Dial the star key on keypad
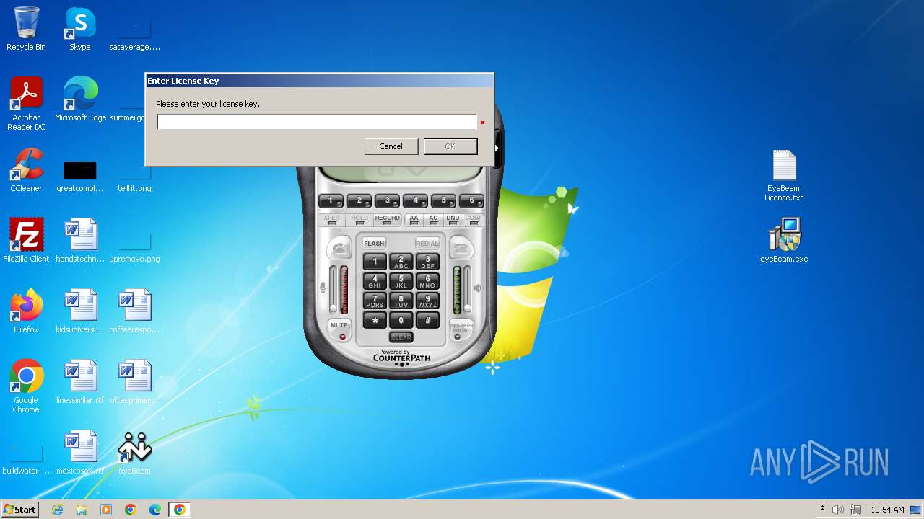 click(375, 321)
